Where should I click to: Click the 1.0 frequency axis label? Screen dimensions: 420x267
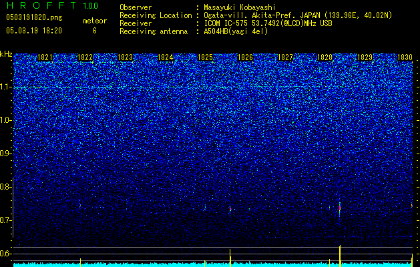coord(6,120)
